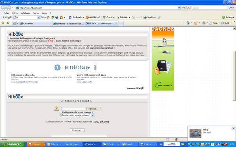Click the Stop loading red X button
Image resolution: width=236 pixels, height=147 pixels.
pos(188,8)
